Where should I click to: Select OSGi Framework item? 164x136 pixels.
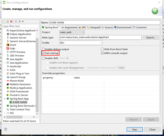click(19, 91)
